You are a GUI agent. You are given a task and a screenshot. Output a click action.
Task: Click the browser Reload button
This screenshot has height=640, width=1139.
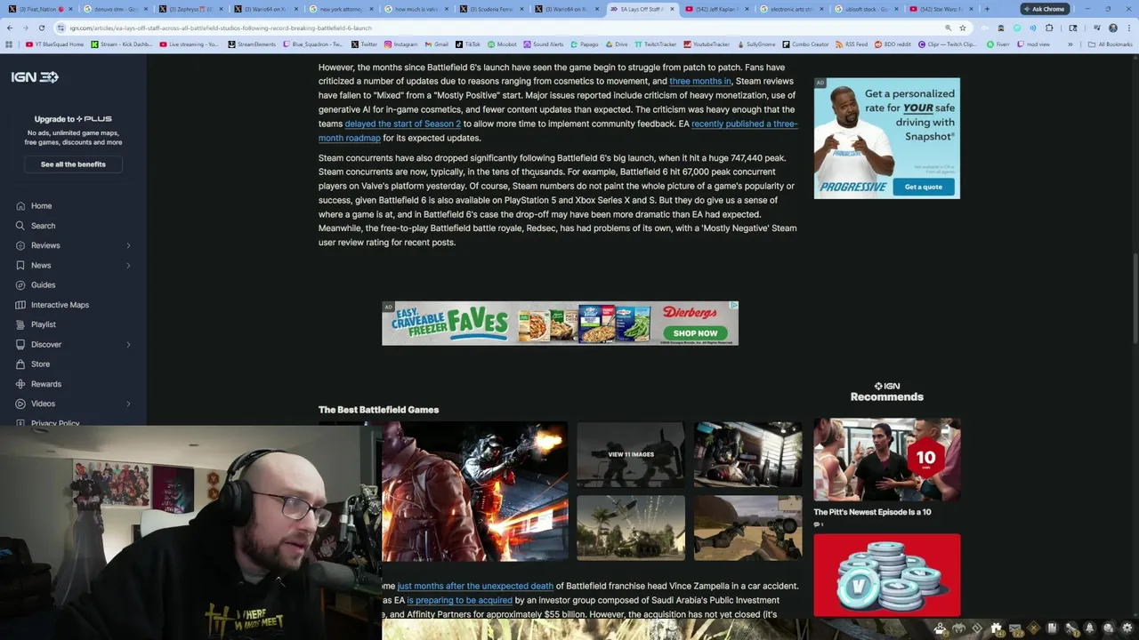[x=44, y=28]
